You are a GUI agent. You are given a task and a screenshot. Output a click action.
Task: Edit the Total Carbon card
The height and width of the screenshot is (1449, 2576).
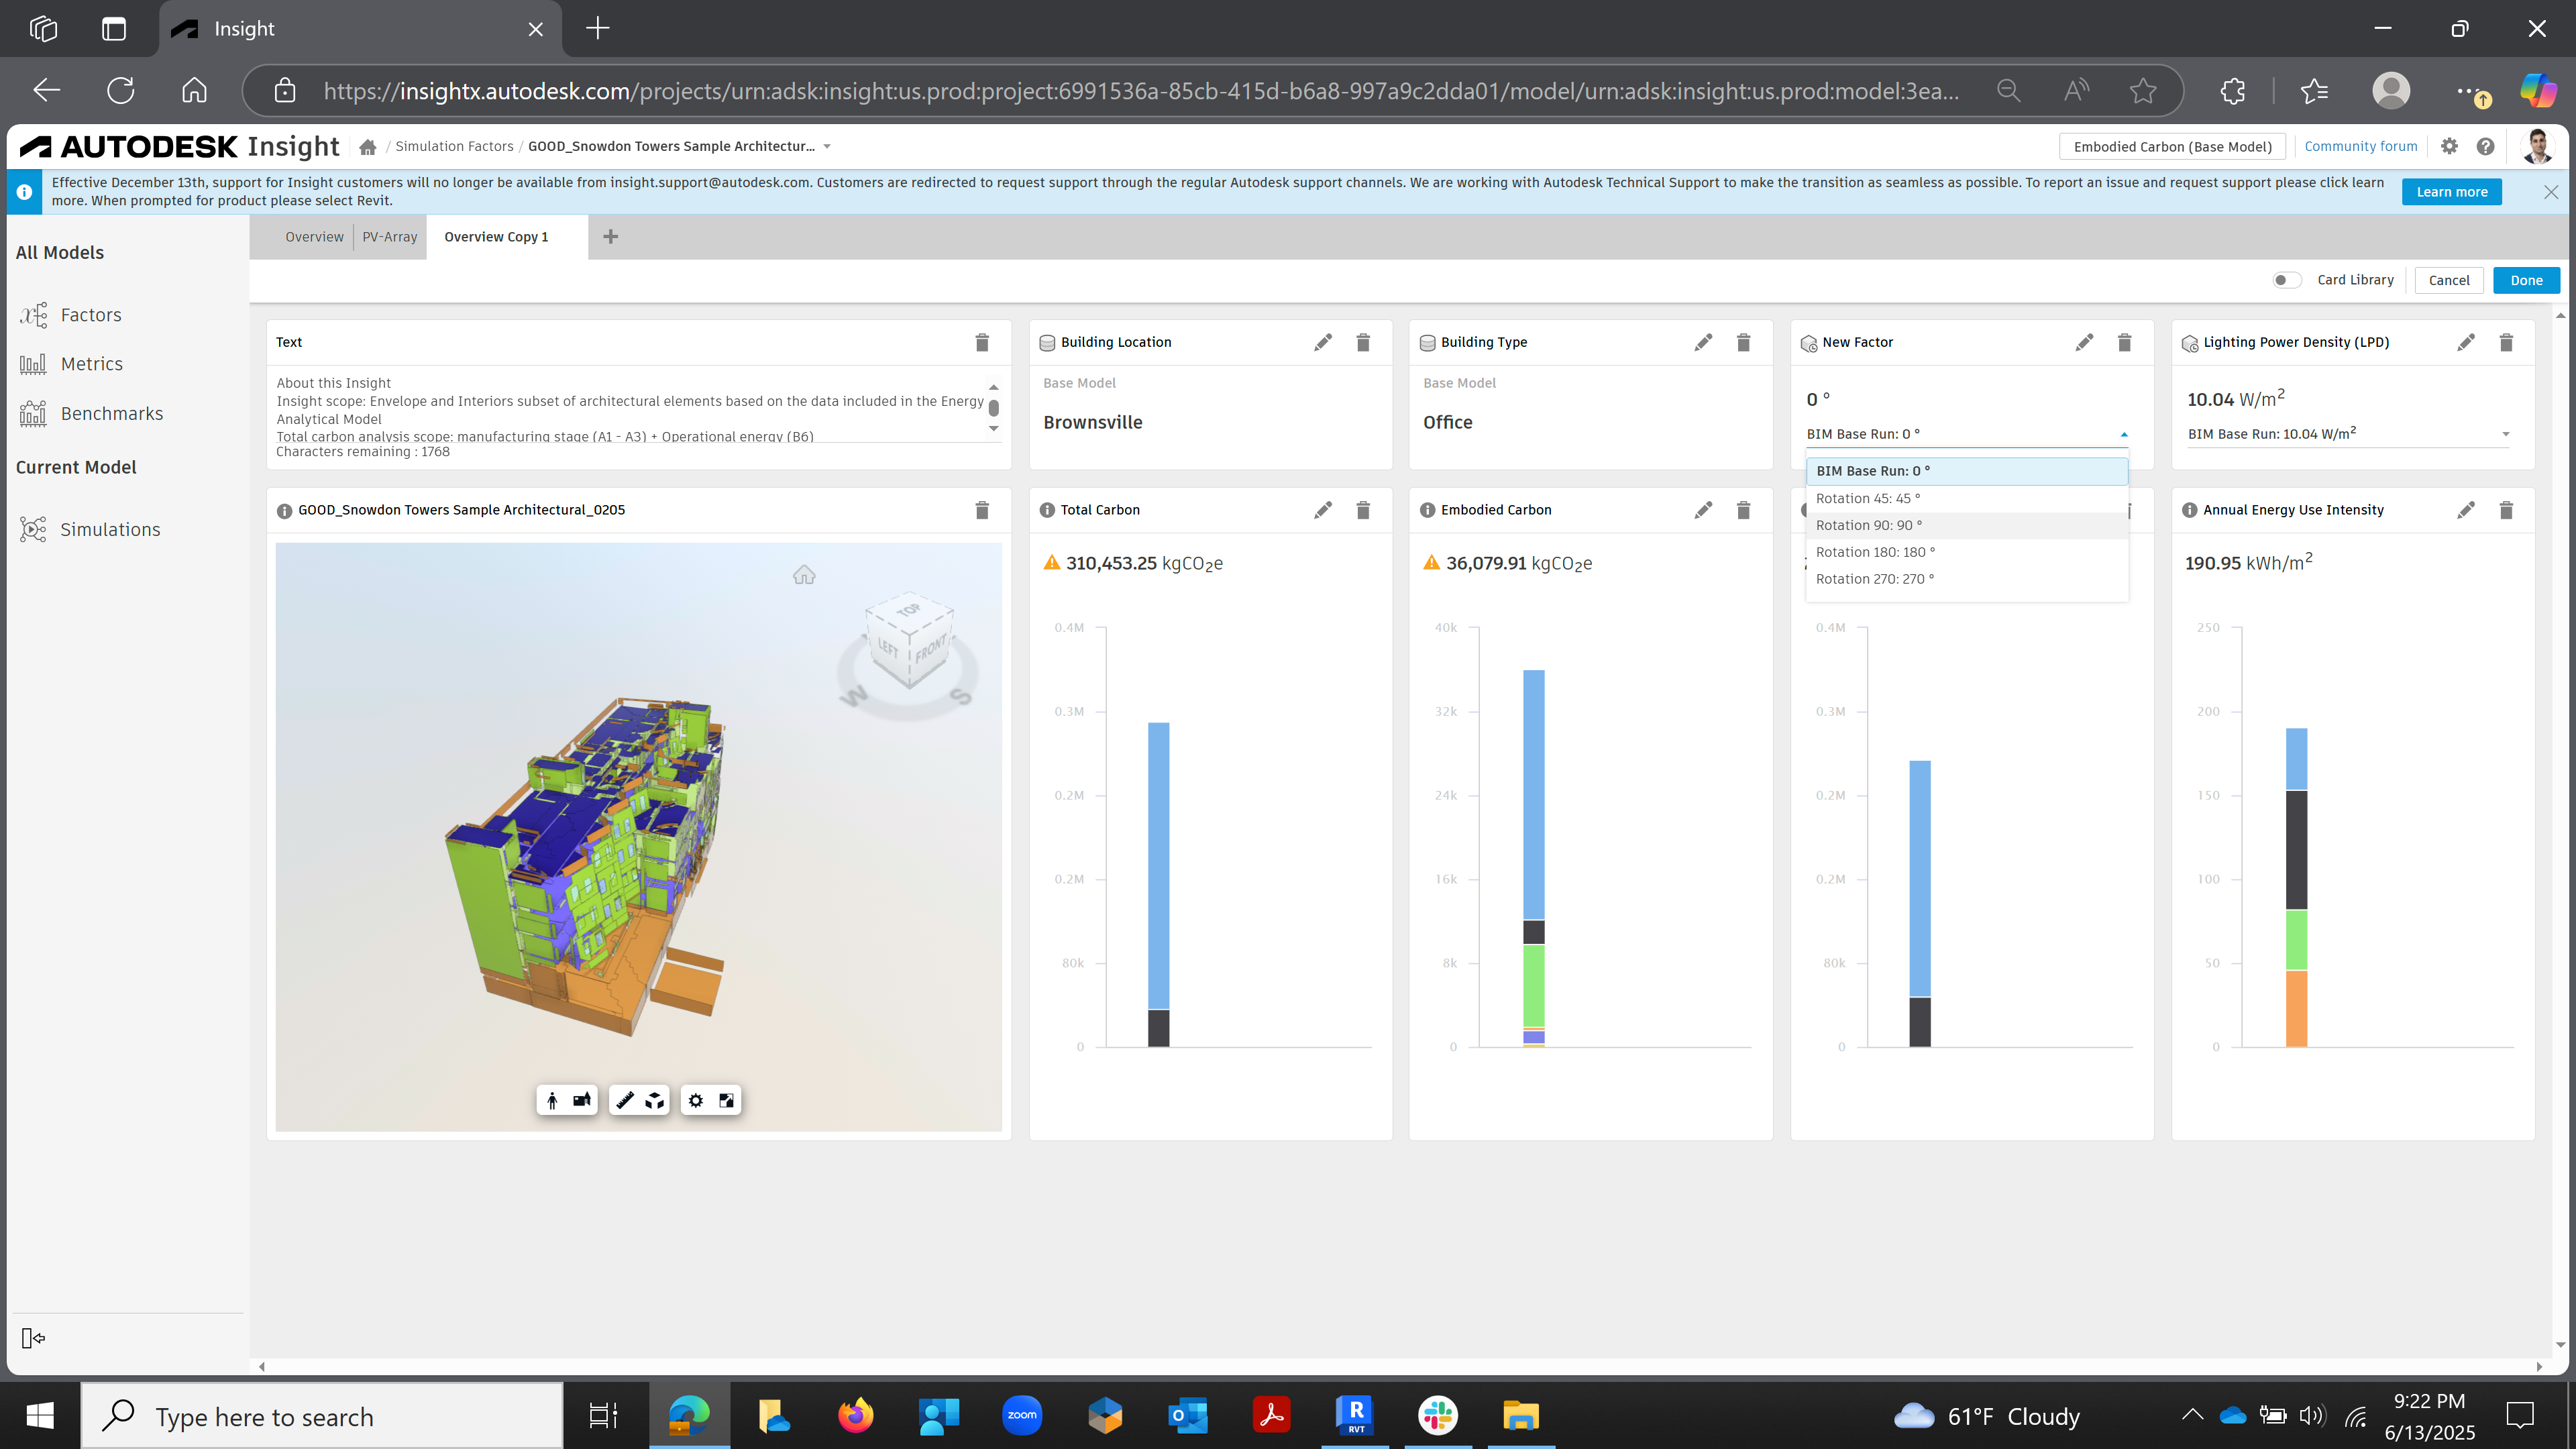coord(1323,510)
